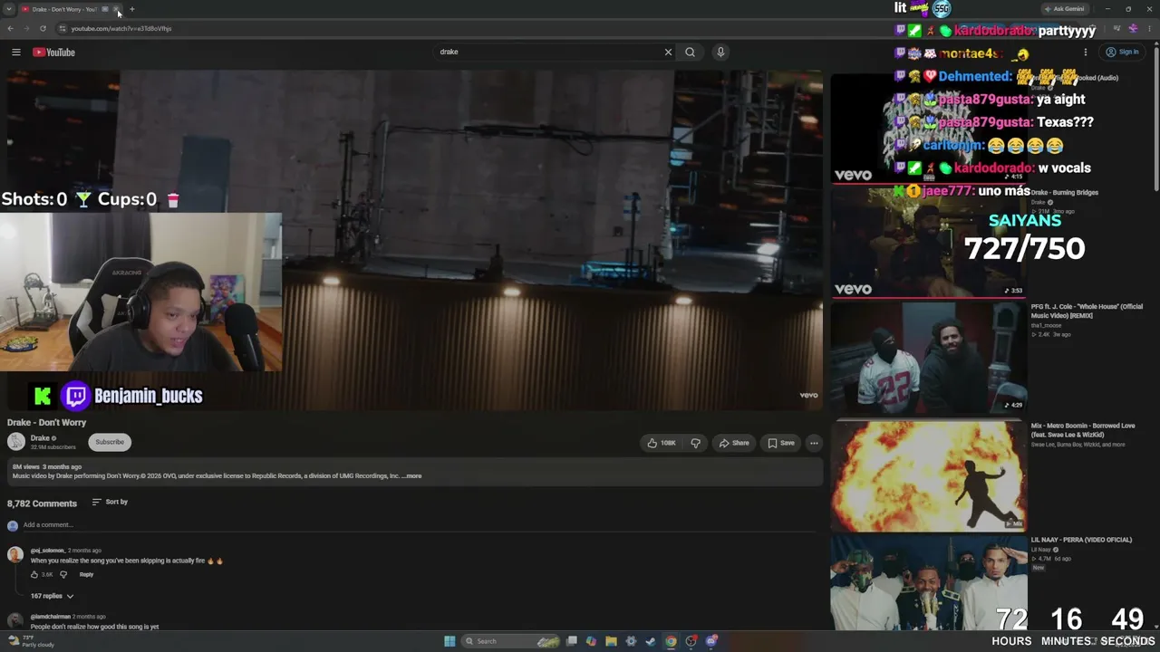Open a new browser tab

pyautogui.click(x=131, y=9)
